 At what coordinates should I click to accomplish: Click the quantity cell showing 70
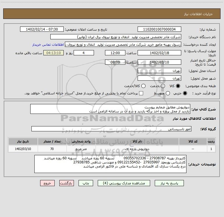click(52, 149)
